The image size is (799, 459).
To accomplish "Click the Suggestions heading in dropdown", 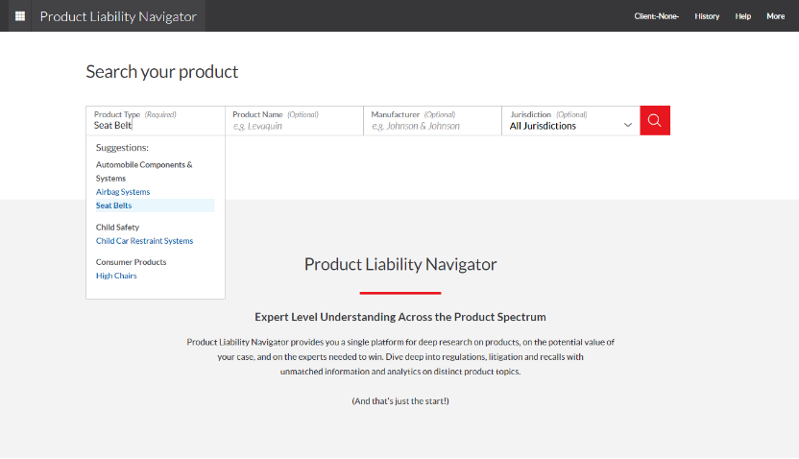I will 122,148.
